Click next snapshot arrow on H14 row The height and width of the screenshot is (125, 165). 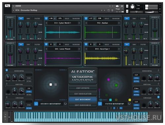tap(105, 10)
